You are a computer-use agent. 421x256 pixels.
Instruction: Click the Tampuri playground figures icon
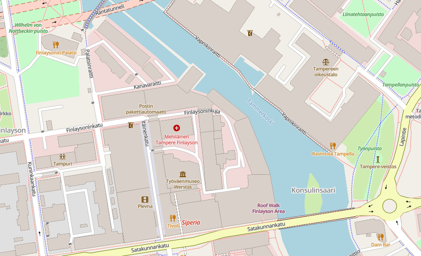63,157
